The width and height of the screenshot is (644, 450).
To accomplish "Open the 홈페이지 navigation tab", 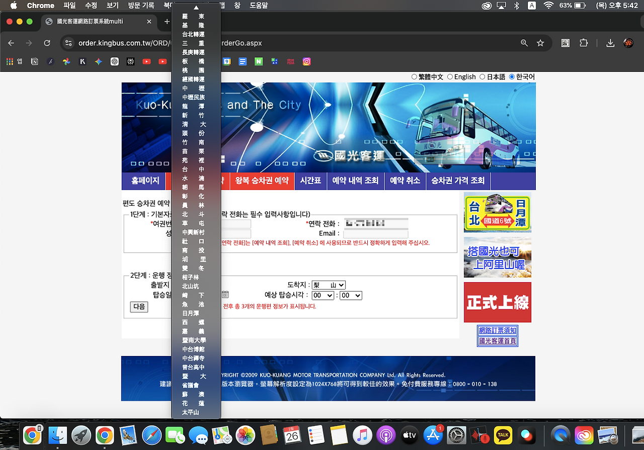I will coord(145,181).
